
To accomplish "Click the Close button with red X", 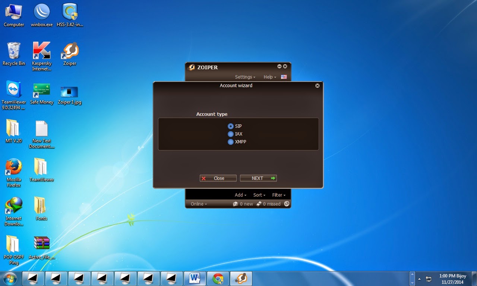I will click(218, 178).
